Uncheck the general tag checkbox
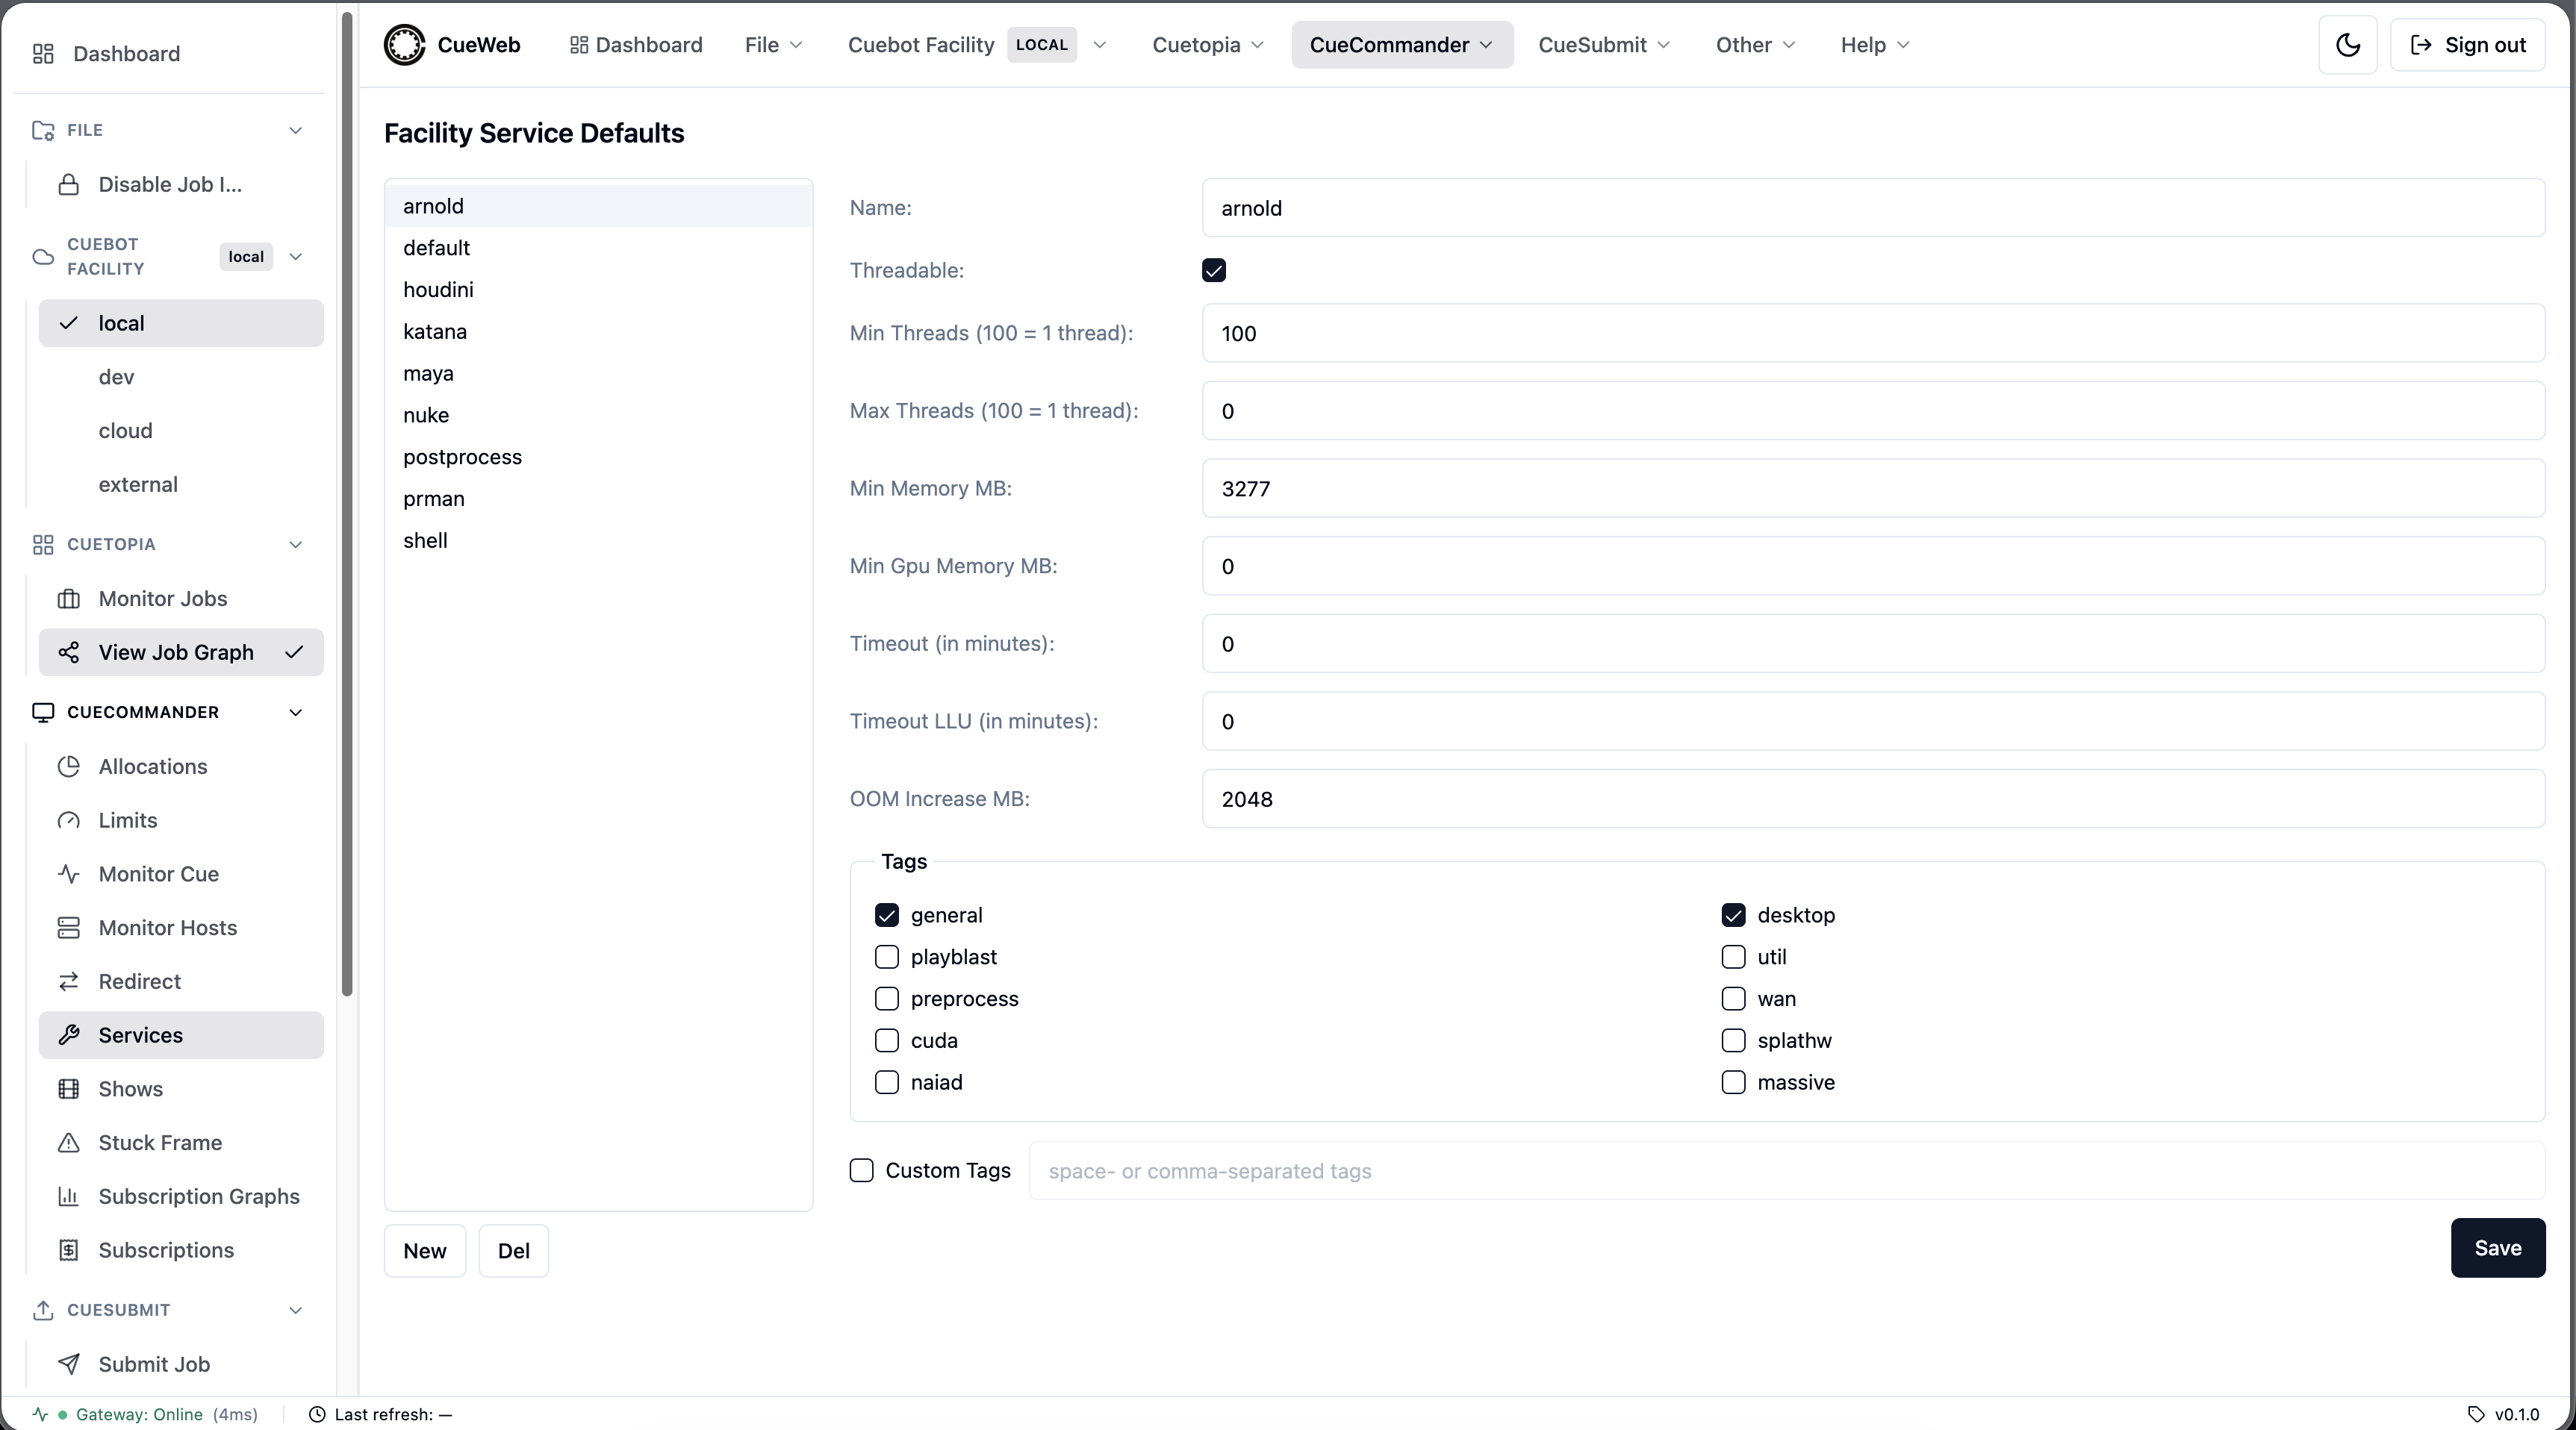 tap(887, 915)
